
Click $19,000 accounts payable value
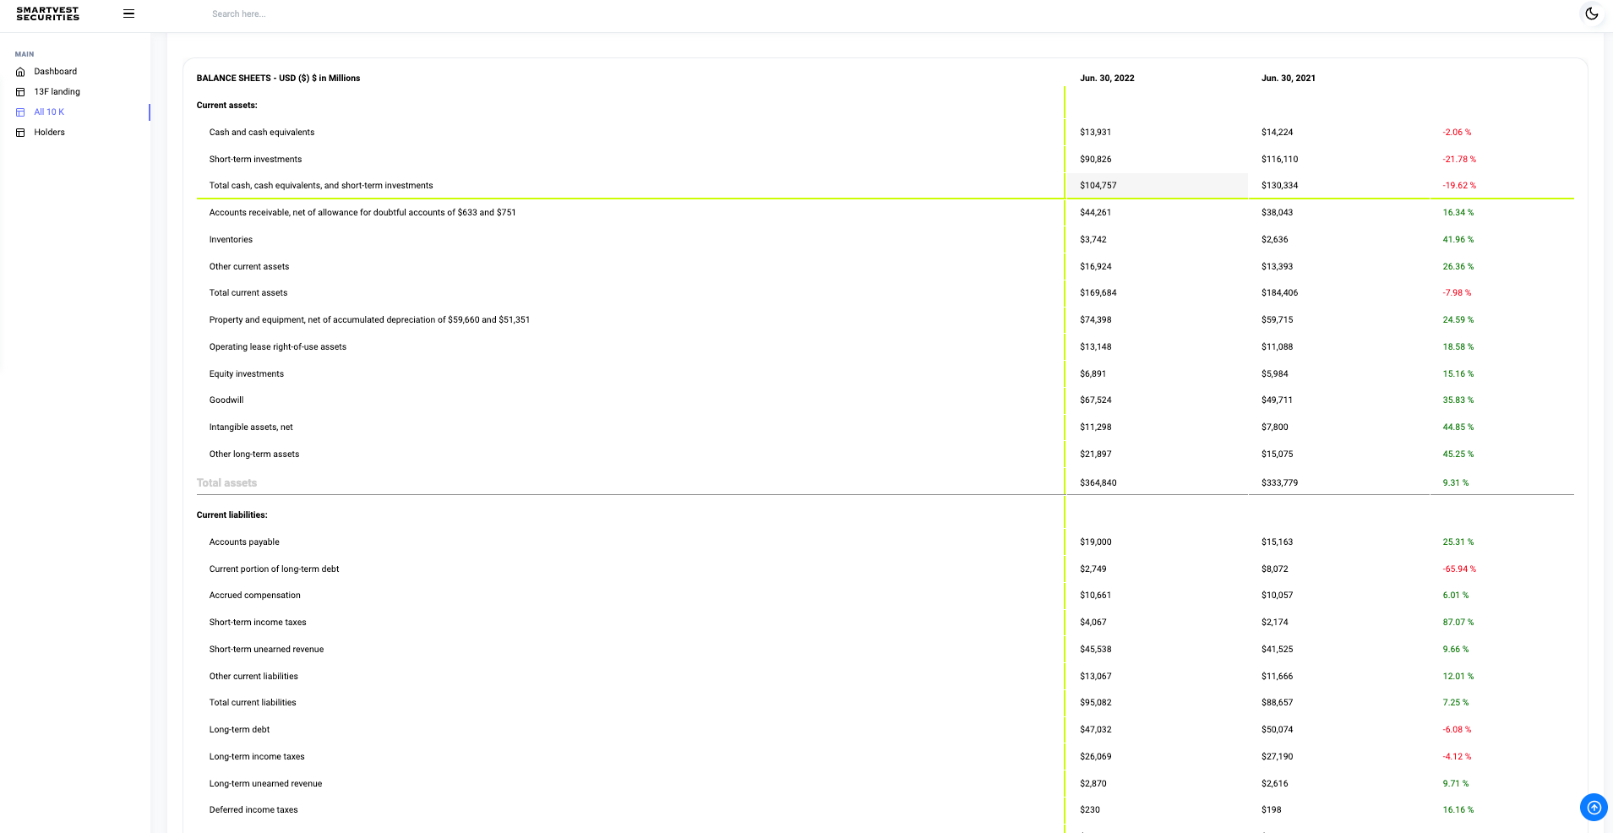click(1096, 542)
